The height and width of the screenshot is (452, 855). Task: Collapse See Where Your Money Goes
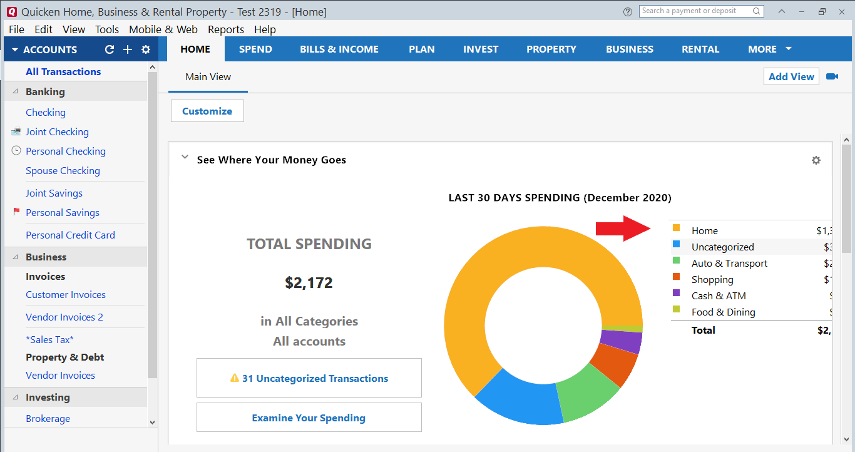click(185, 158)
